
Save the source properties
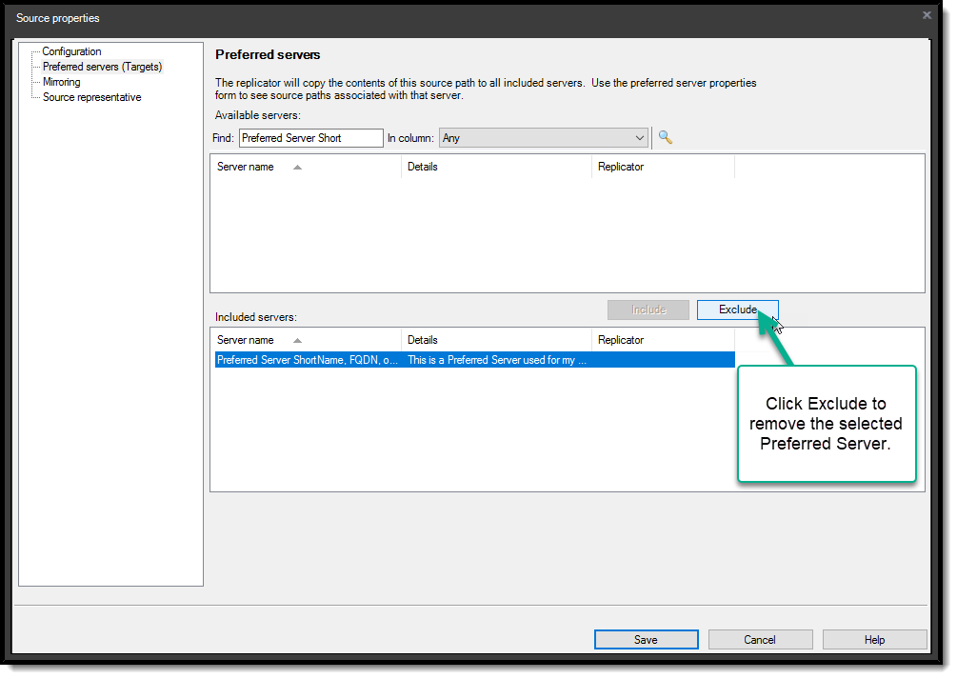tap(646, 639)
